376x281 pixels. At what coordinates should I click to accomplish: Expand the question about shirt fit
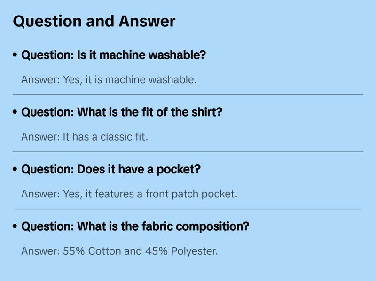122,113
